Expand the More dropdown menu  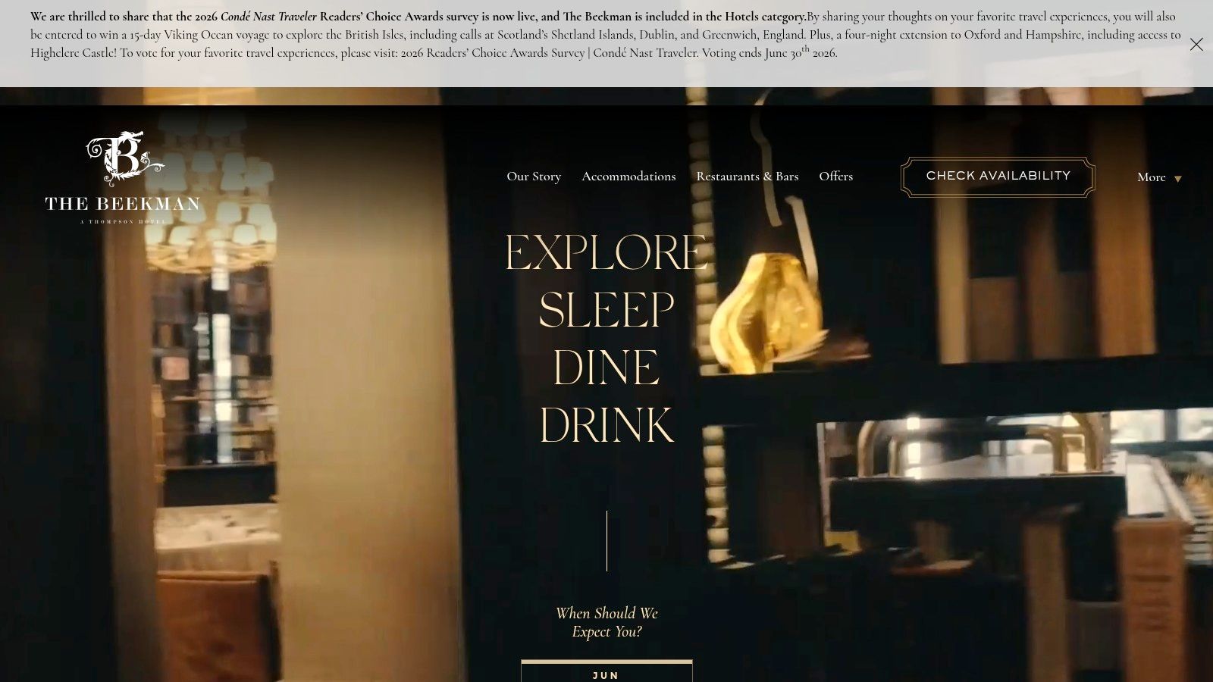(x=1159, y=177)
